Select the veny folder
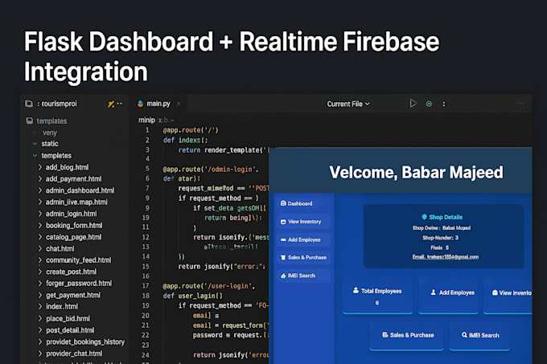547x364 pixels. point(50,133)
